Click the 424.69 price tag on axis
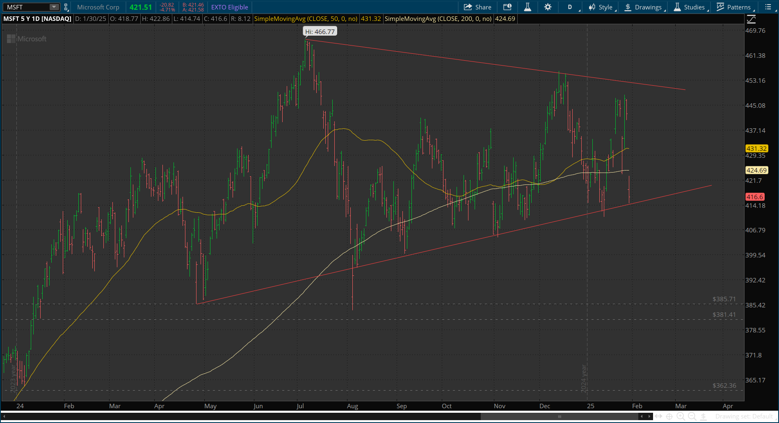Viewport: 779px width, 423px height. pos(756,170)
